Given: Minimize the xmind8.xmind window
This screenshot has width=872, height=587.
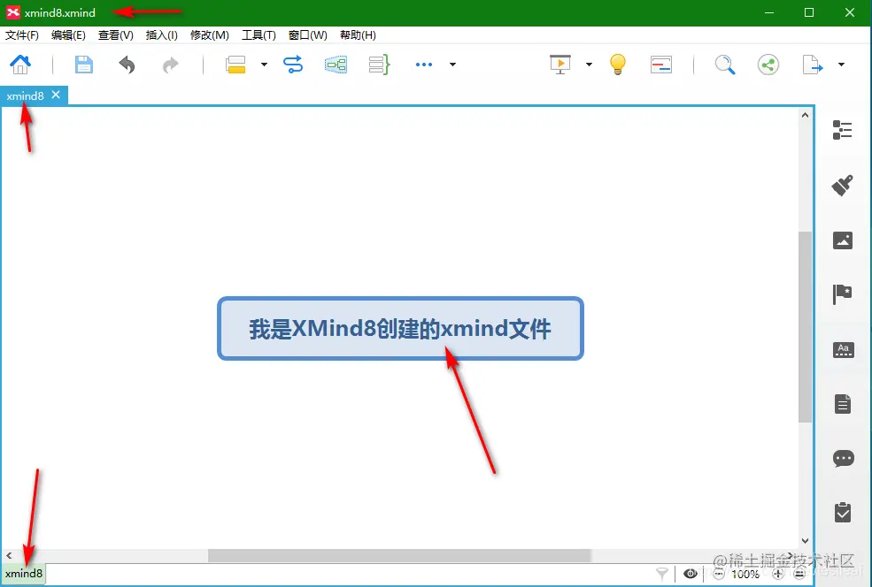Looking at the screenshot, I should click(769, 12).
